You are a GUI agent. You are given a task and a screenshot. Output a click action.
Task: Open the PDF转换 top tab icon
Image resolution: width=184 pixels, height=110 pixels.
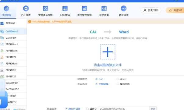click(6, 9)
